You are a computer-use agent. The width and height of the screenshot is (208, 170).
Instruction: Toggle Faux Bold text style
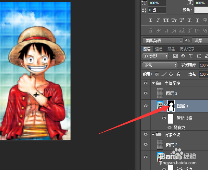coord(150,20)
